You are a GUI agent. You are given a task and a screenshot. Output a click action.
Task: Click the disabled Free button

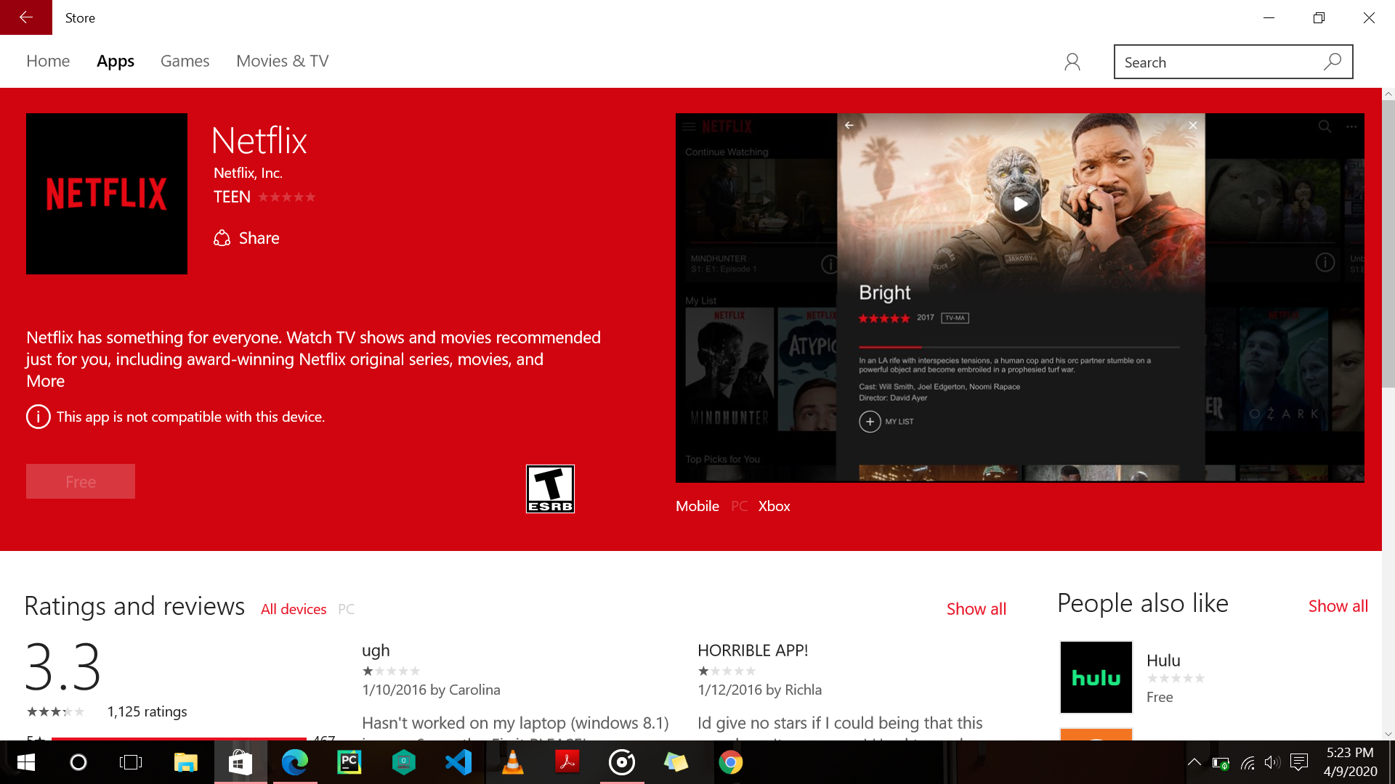[81, 481]
